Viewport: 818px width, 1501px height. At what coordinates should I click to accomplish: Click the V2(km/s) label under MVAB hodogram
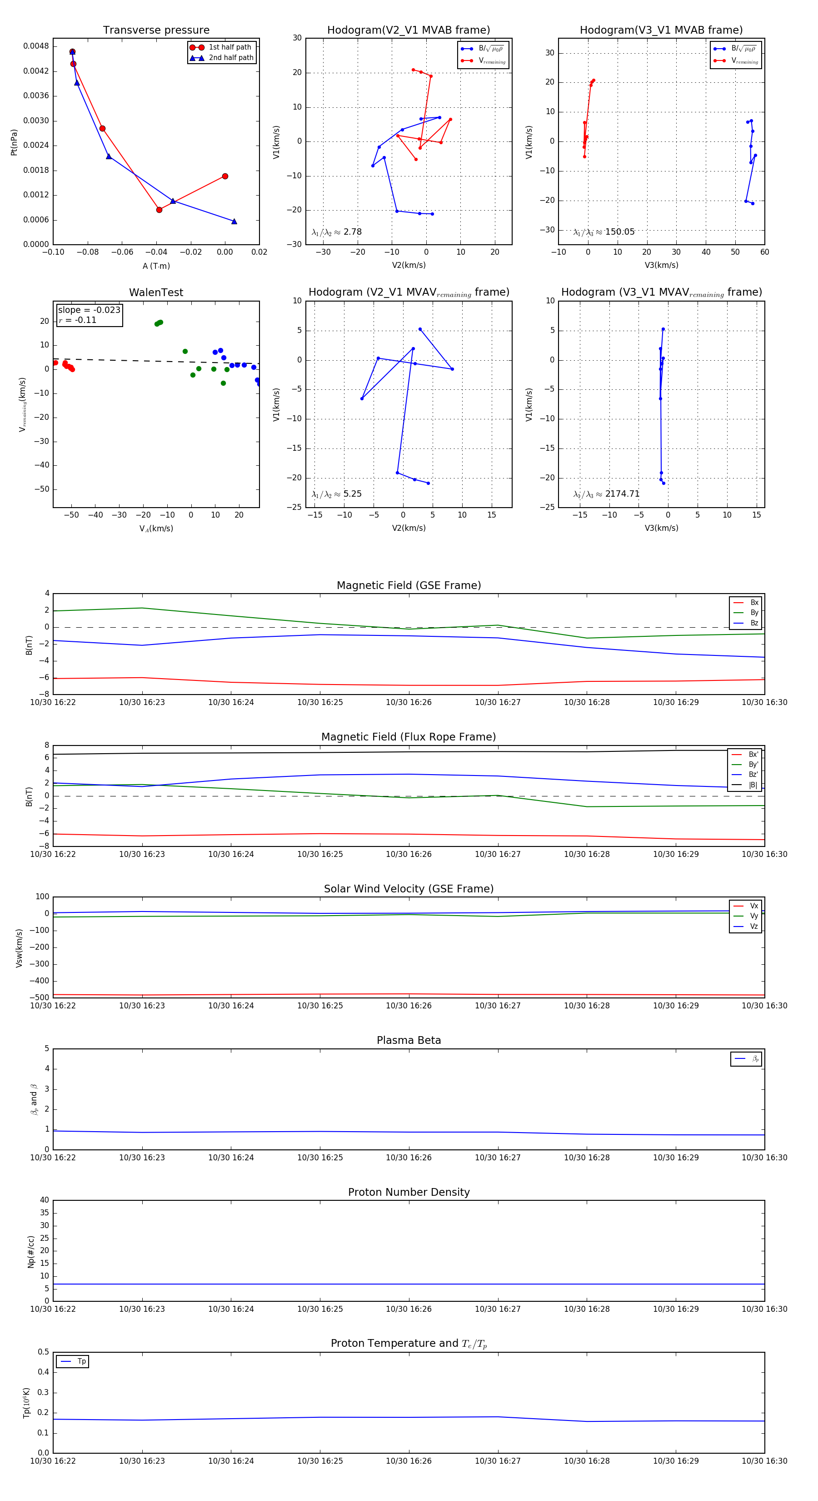pos(409,265)
